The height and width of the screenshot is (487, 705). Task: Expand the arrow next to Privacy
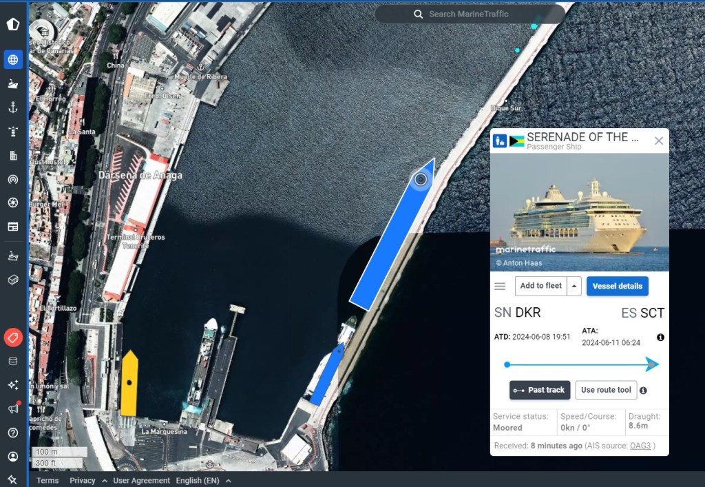[x=105, y=481]
